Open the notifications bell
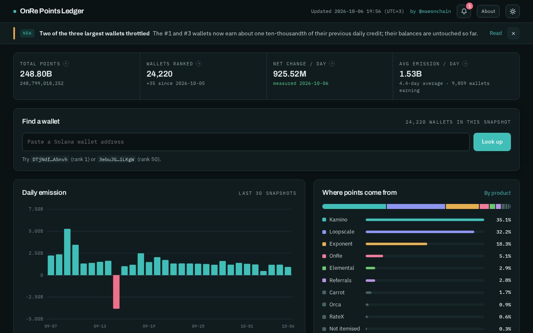533x333 pixels. (464, 11)
